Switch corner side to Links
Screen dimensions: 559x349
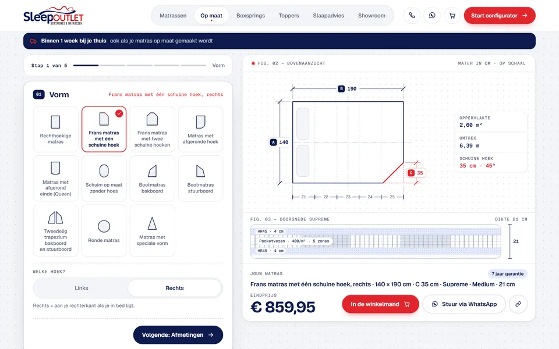click(x=82, y=288)
